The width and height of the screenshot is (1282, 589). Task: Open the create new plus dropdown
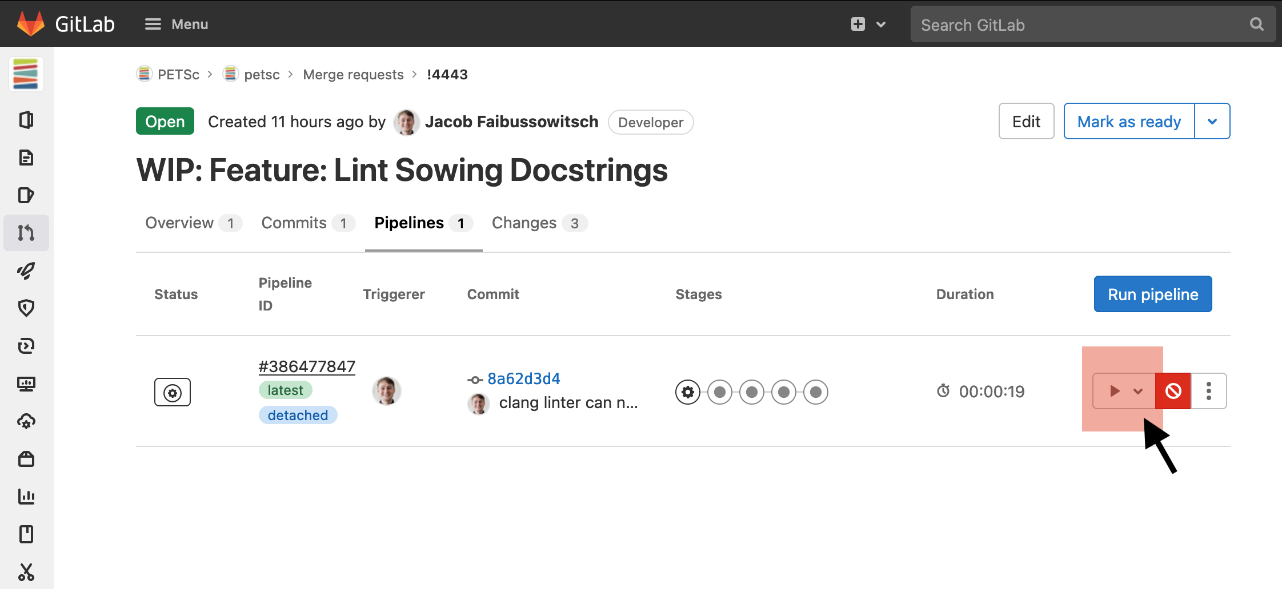tap(868, 24)
